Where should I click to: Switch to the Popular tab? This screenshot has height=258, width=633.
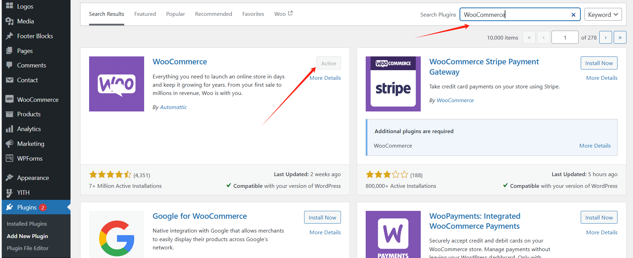175,14
